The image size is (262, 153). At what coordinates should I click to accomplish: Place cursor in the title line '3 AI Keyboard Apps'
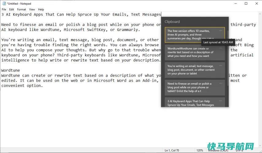point(81,14)
